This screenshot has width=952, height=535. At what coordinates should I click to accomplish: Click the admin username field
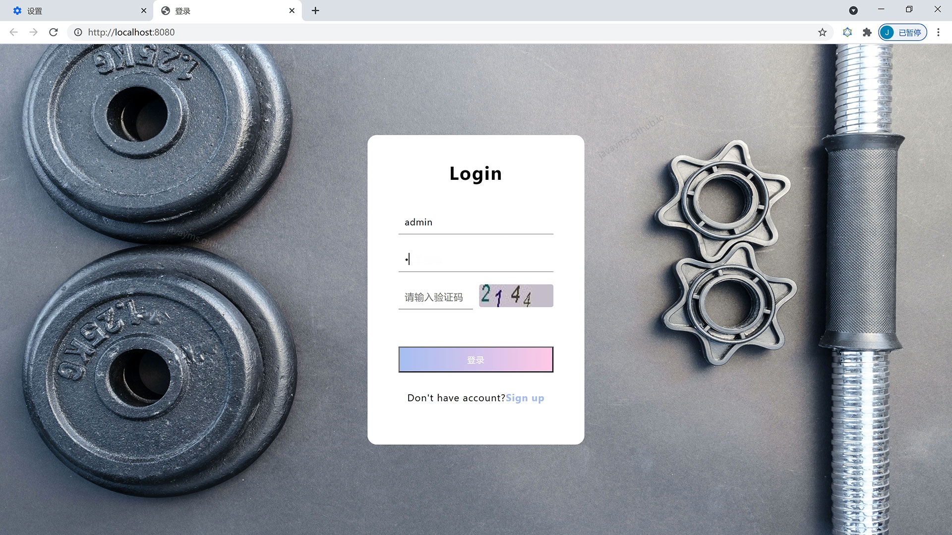(x=476, y=222)
